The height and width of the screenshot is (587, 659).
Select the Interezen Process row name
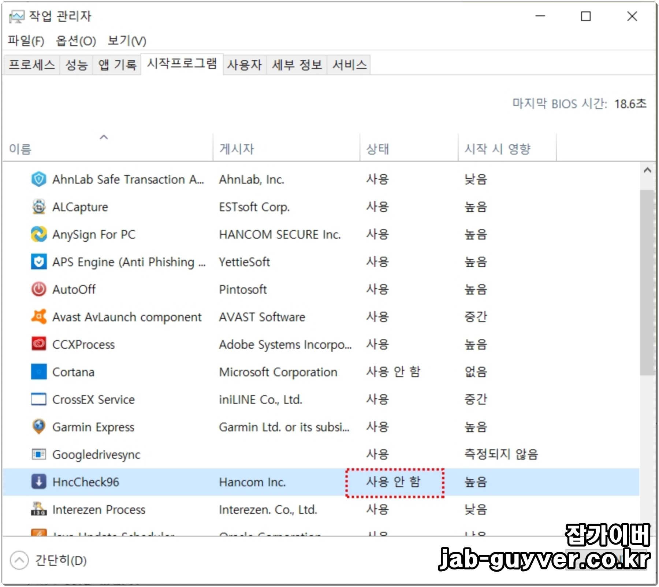(99, 509)
